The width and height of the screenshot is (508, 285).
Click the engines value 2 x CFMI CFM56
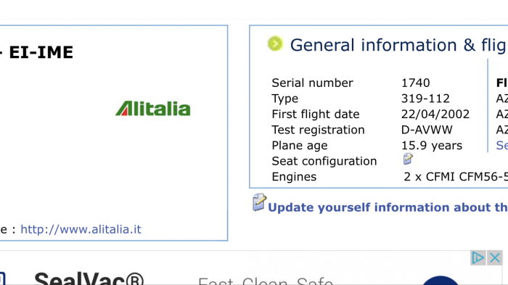(456, 176)
